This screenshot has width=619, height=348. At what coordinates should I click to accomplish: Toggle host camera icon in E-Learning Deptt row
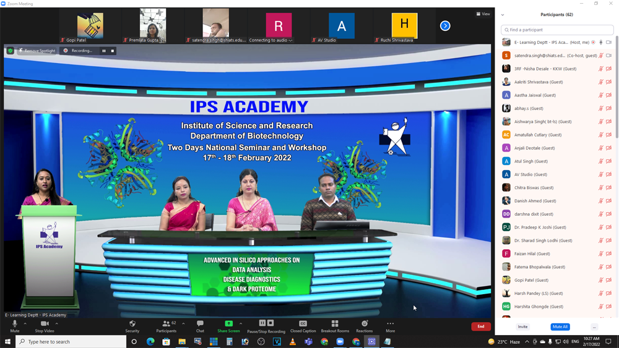(608, 42)
